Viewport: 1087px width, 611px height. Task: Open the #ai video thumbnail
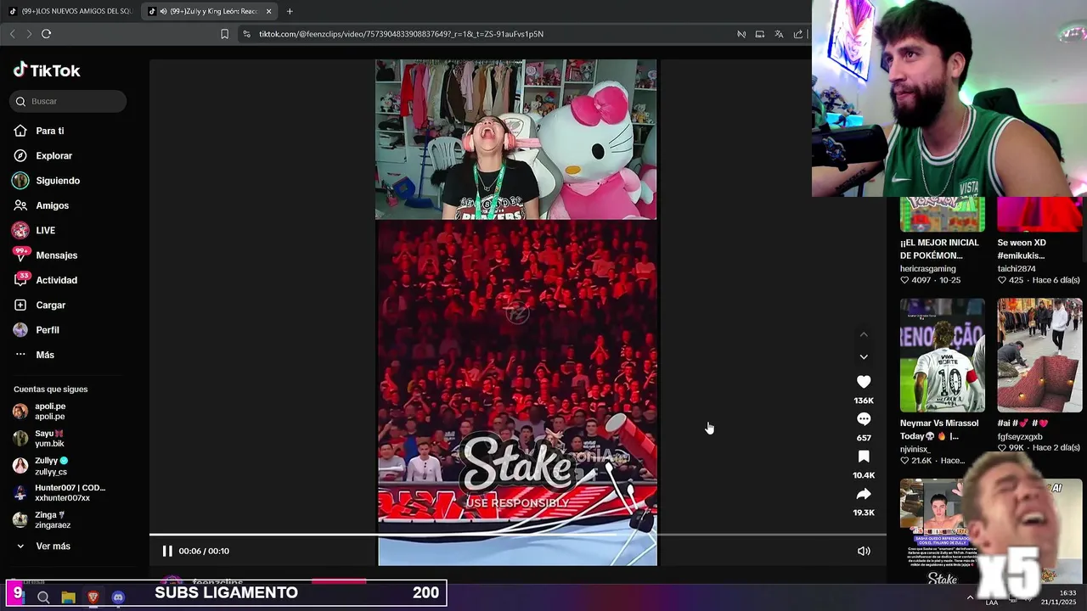click(x=1039, y=355)
